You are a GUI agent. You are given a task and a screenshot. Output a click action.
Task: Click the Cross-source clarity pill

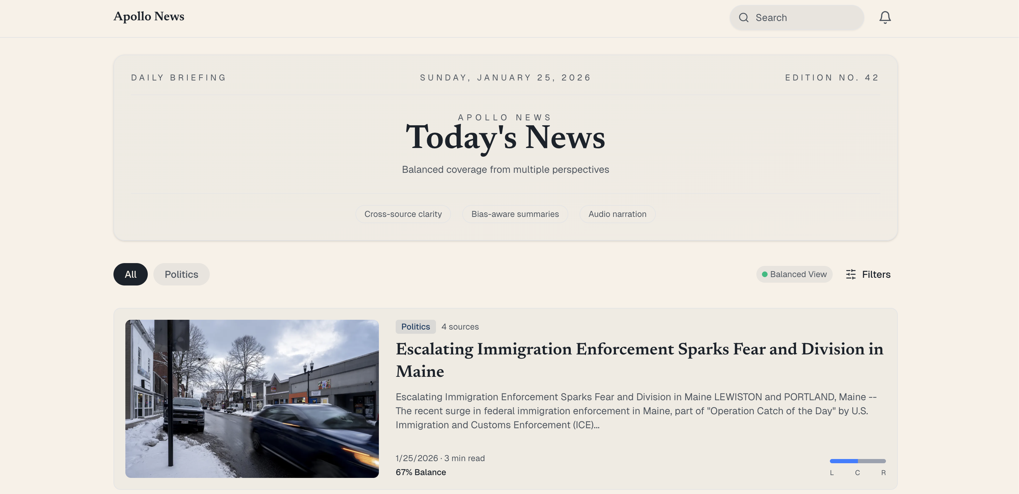pos(403,214)
